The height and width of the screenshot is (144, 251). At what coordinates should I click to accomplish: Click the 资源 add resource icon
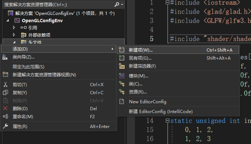point(122,92)
